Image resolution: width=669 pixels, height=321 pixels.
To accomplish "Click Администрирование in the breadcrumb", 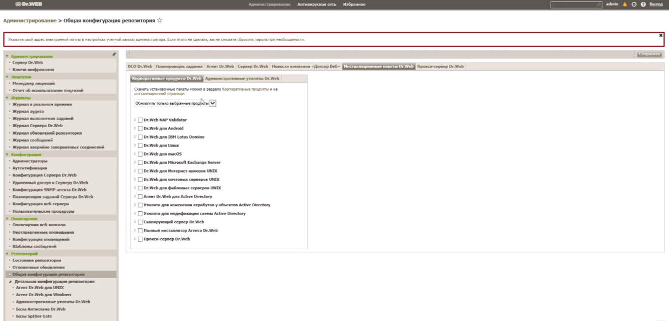I will pos(30,20).
